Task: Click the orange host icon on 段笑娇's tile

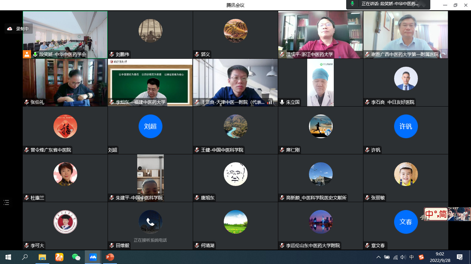Action: coord(27,54)
